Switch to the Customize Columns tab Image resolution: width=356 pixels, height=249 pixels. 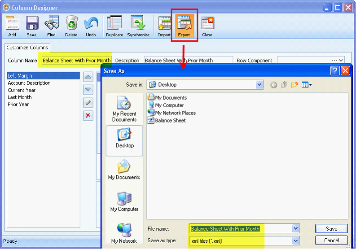click(x=27, y=48)
